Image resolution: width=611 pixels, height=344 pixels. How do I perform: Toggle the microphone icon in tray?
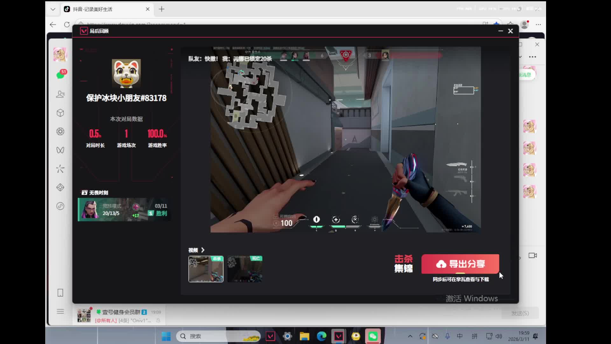click(447, 336)
